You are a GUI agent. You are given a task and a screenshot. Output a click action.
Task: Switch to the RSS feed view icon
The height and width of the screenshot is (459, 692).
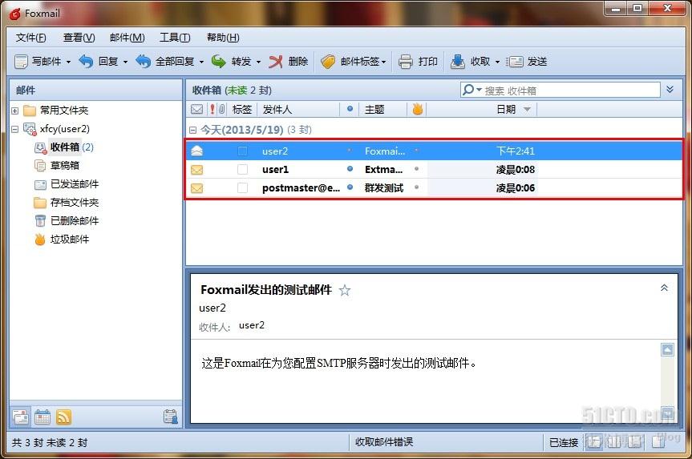point(63,417)
